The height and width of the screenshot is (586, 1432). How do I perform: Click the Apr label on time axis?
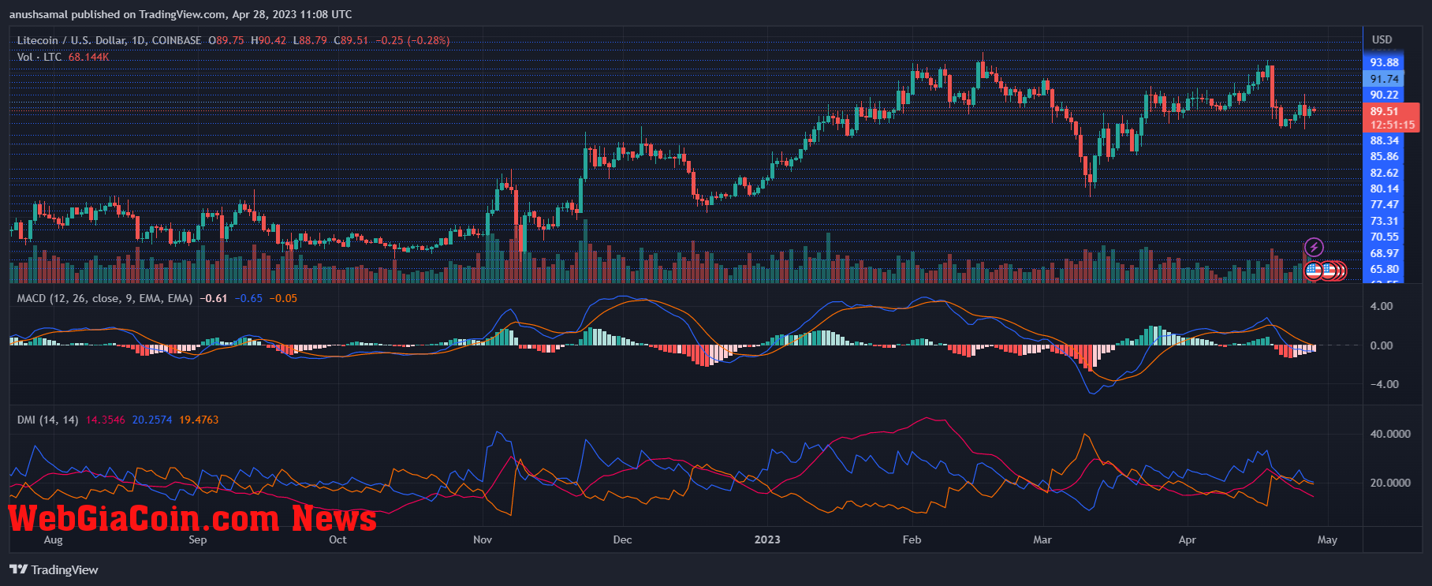point(1187,540)
